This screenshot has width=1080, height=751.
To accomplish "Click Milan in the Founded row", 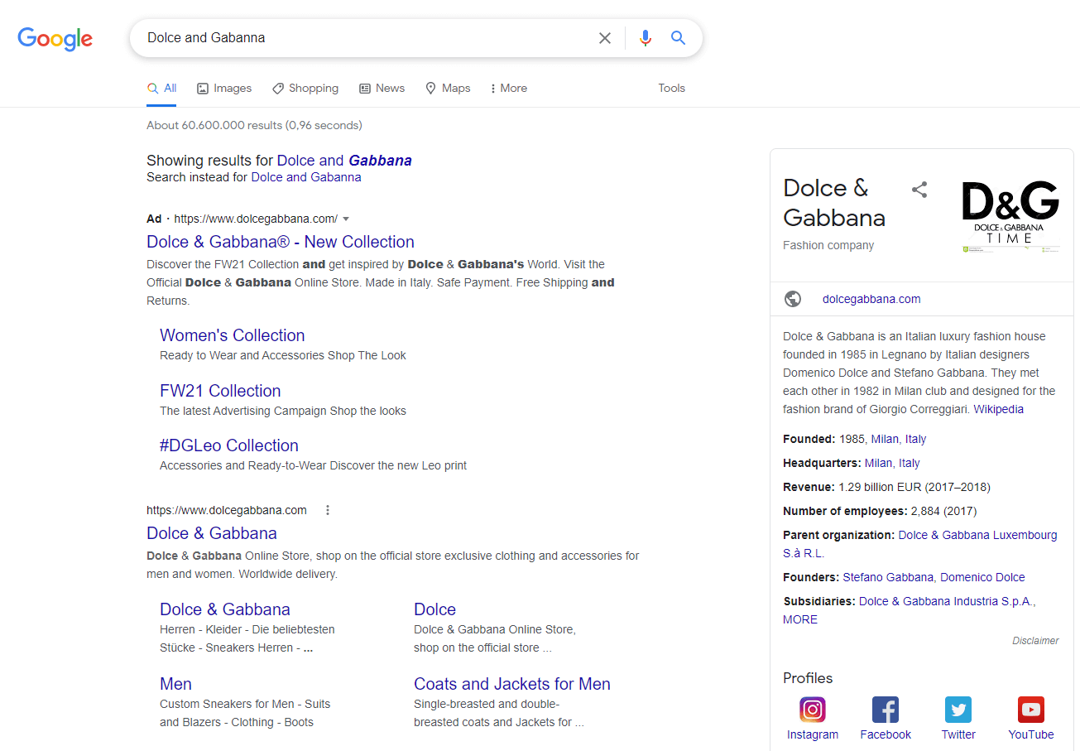I will (x=885, y=439).
